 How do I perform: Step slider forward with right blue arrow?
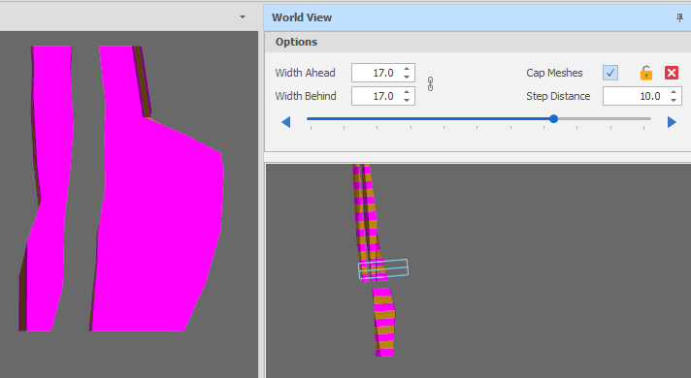point(672,122)
